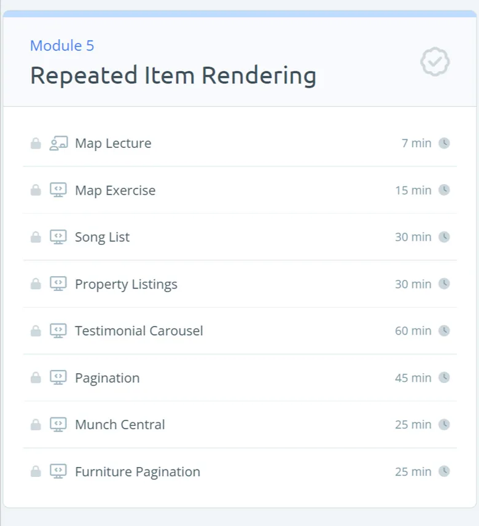The height and width of the screenshot is (526, 479).
Task: Click the code monitor icon for Song List
Action: pos(58,237)
